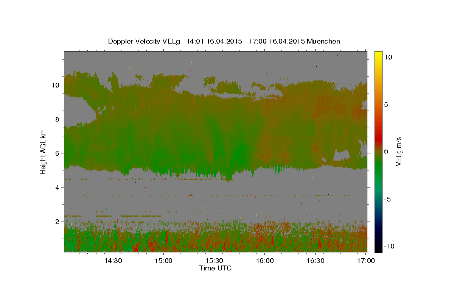The width and height of the screenshot is (454, 303).
Task: Click the 'Height AGL km' axis label
Action: tap(43, 151)
